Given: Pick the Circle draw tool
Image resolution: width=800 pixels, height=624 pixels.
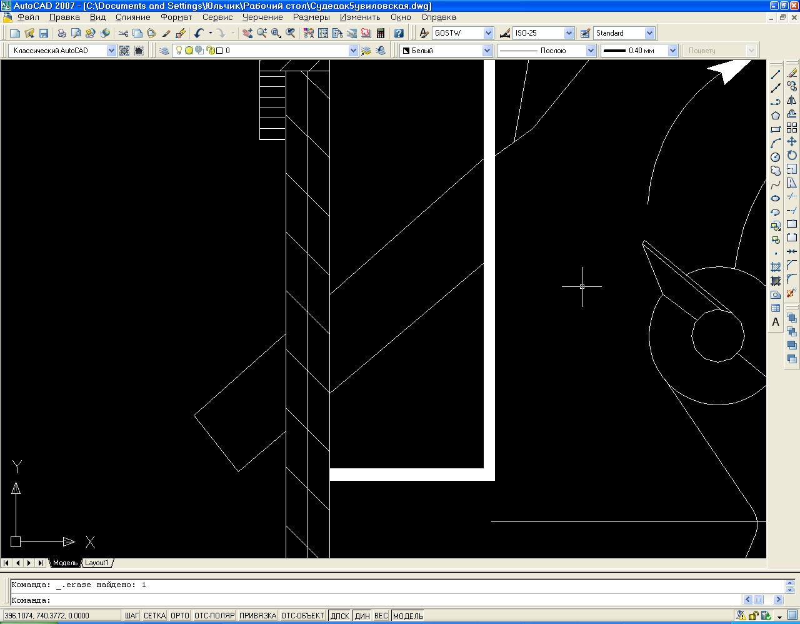Looking at the screenshot, I should (x=776, y=157).
